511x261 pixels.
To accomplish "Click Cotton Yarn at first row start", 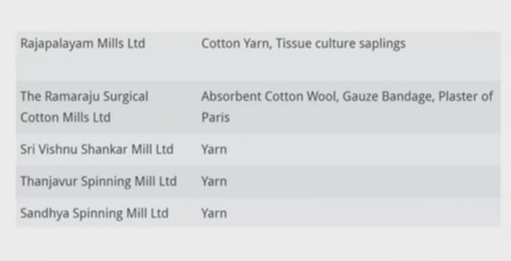I will tap(237, 43).
